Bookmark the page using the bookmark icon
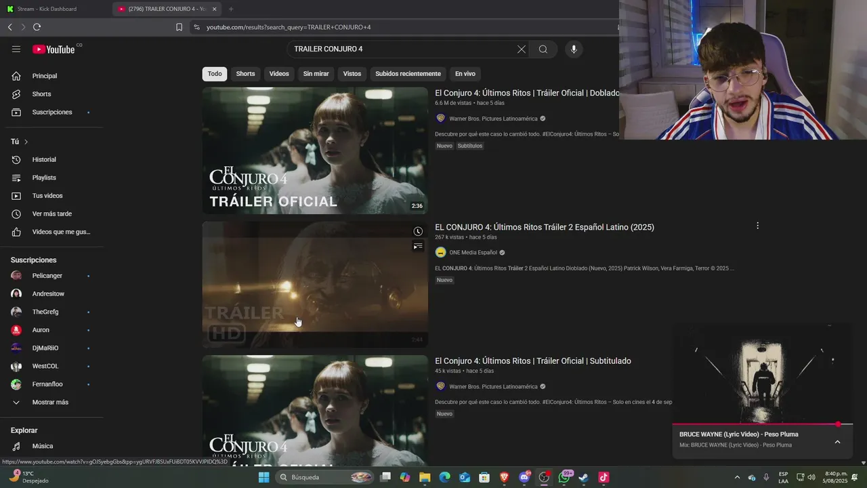 pyautogui.click(x=179, y=27)
